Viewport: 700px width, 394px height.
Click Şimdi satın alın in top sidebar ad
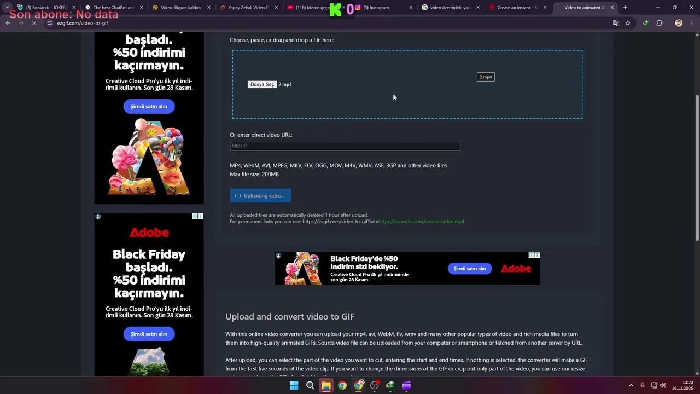pyautogui.click(x=149, y=106)
